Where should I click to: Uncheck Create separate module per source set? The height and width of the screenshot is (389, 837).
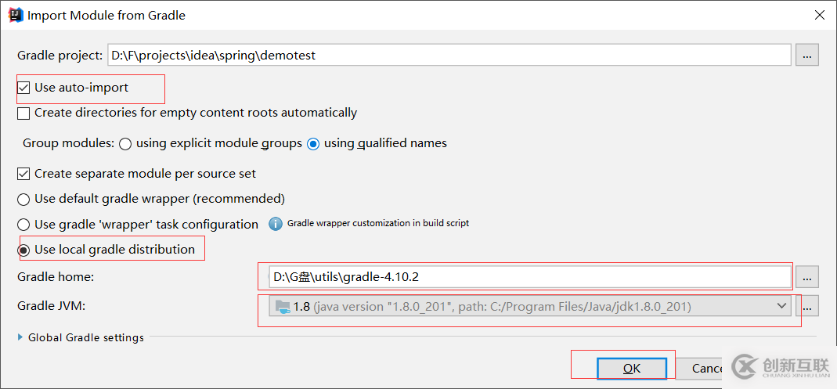click(24, 173)
